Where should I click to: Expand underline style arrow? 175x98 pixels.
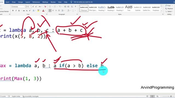(x=21, y=11)
